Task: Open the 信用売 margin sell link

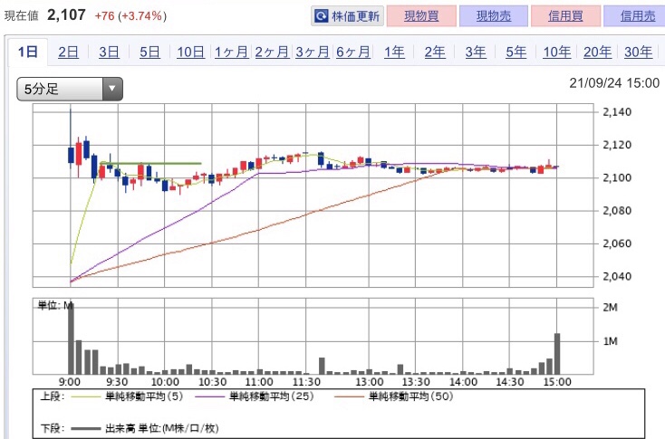Action: [x=636, y=16]
